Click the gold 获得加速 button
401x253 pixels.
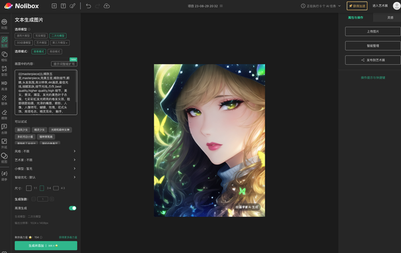click(357, 6)
